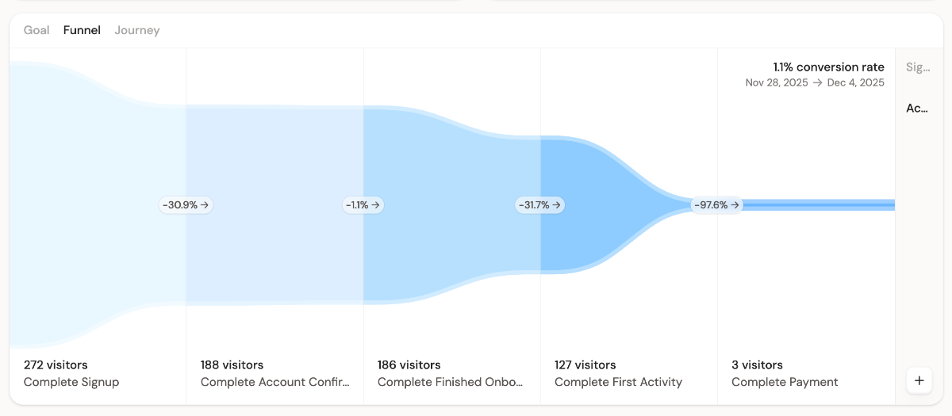Select the Complete First Activity step label
The height and width of the screenshot is (416, 952).
point(618,382)
